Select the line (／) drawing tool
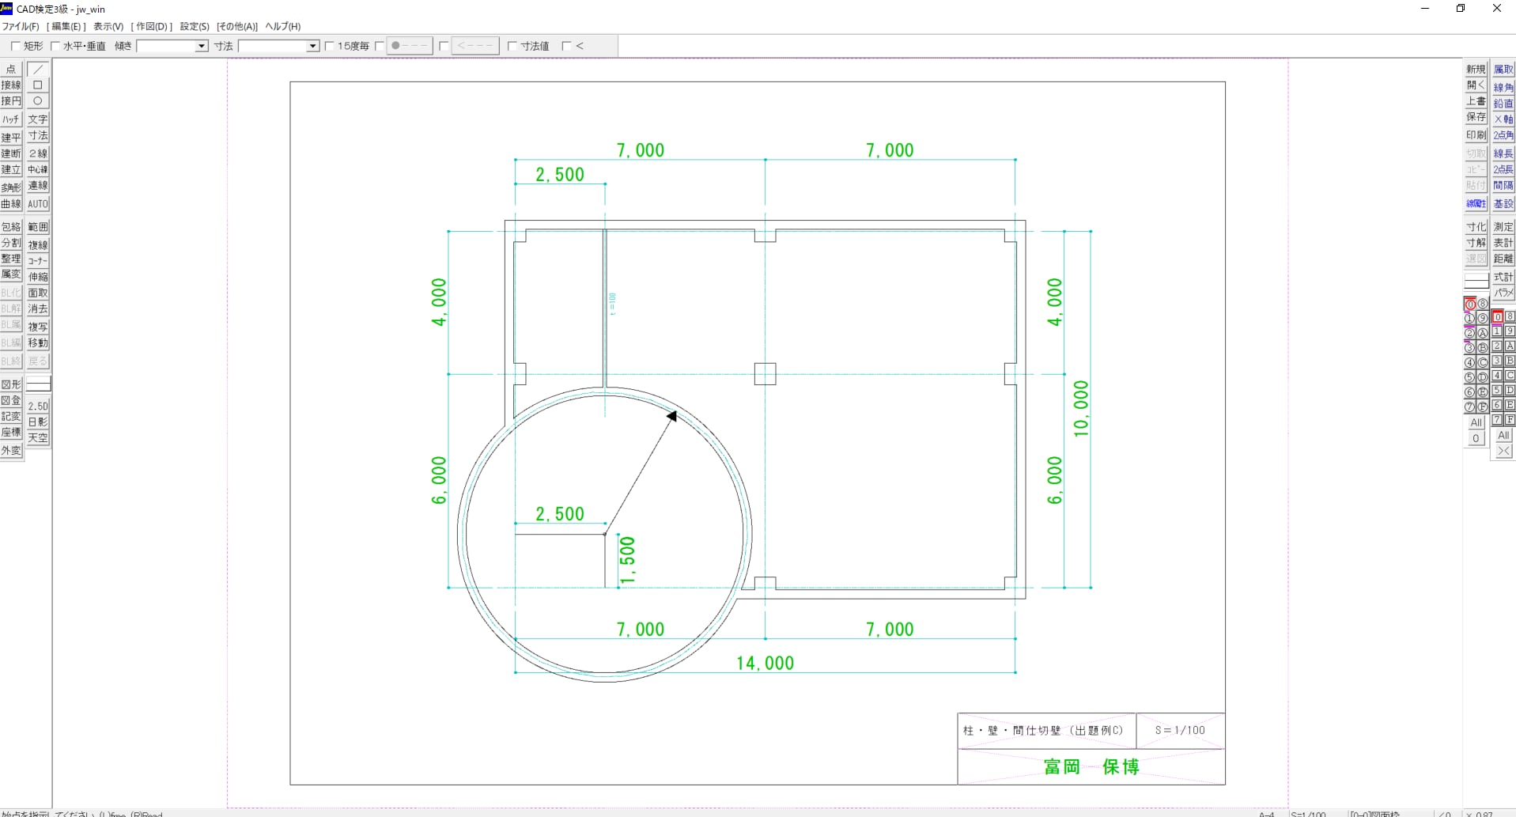The image size is (1516, 817). (38, 70)
